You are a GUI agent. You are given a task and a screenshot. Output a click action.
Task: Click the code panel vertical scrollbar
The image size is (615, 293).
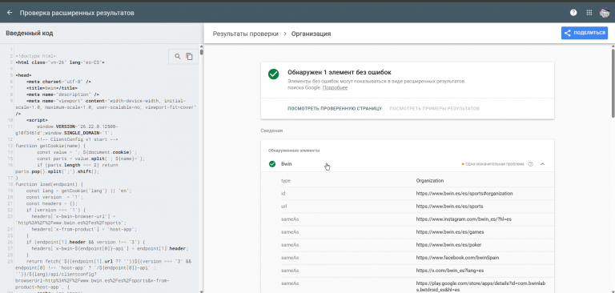[202, 52]
